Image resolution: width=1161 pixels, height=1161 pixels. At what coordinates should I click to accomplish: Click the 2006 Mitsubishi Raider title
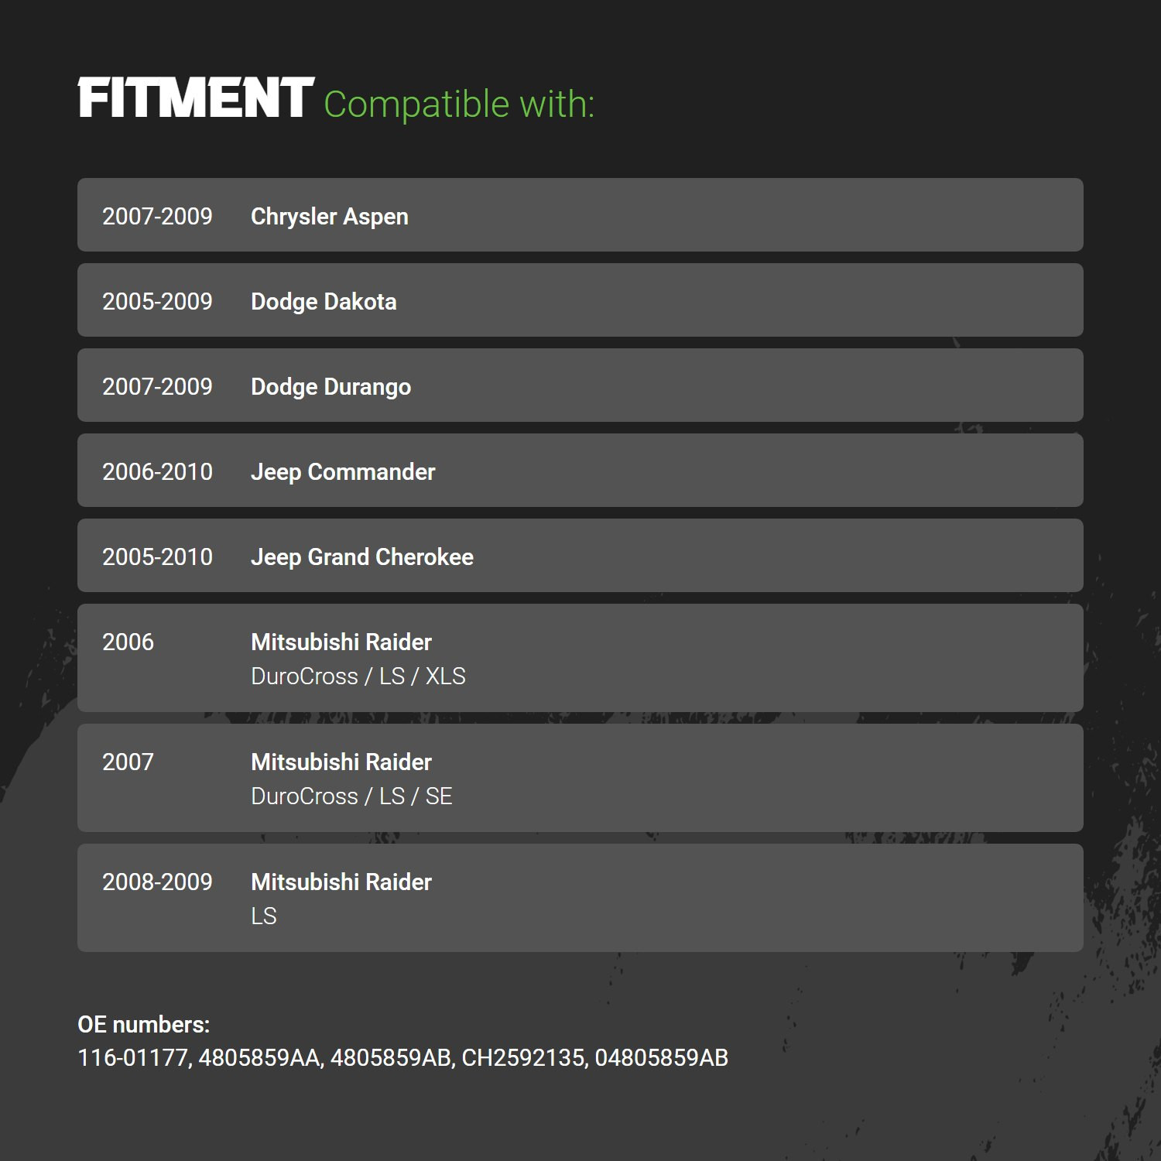point(341,642)
